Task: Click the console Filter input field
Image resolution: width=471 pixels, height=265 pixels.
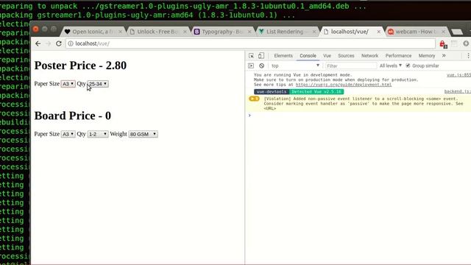Action: [350, 66]
